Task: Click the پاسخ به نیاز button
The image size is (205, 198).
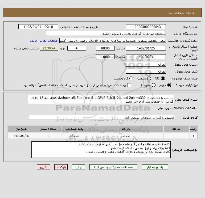Action: (x=155, y=167)
